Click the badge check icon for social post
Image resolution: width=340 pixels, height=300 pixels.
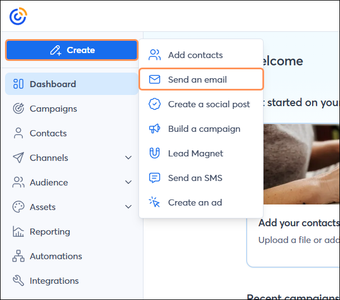pyautogui.click(x=155, y=104)
